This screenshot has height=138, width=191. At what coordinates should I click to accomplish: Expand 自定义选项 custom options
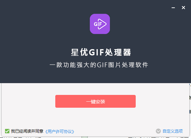[x=173, y=131]
